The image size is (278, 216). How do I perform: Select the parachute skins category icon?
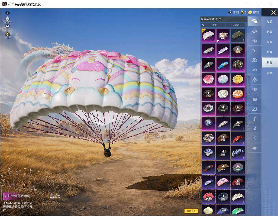coord(255,21)
